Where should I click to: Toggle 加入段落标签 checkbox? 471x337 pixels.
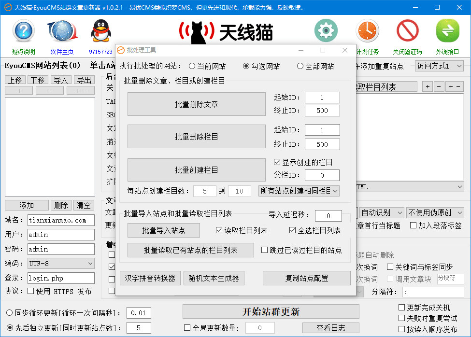click(414, 225)
